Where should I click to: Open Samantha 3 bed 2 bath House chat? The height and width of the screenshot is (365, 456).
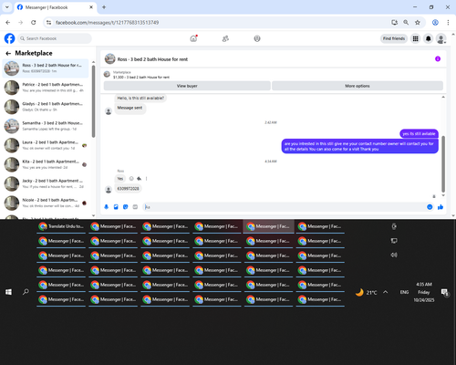[46, 126]
